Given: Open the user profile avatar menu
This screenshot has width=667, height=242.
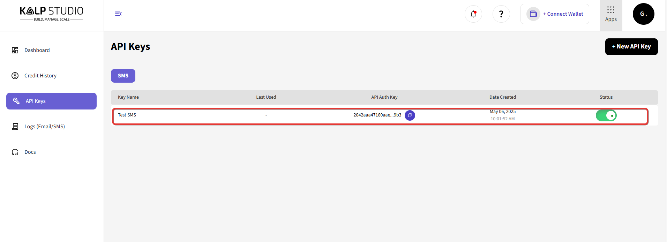Looking at the screenshot, I should point(643,14).
